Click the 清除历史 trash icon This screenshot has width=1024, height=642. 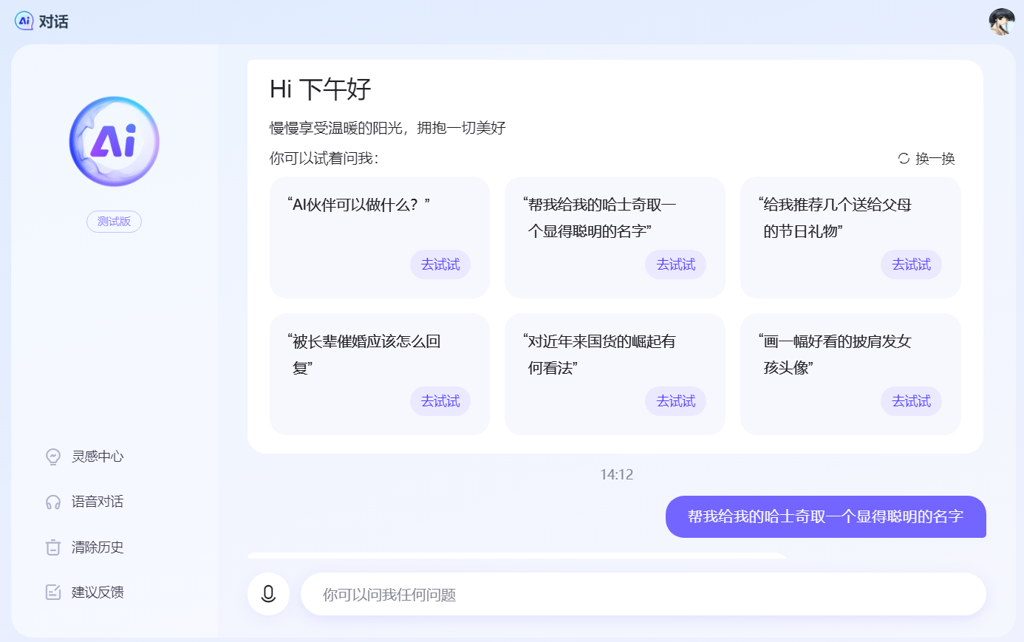[x=53, y=547]
